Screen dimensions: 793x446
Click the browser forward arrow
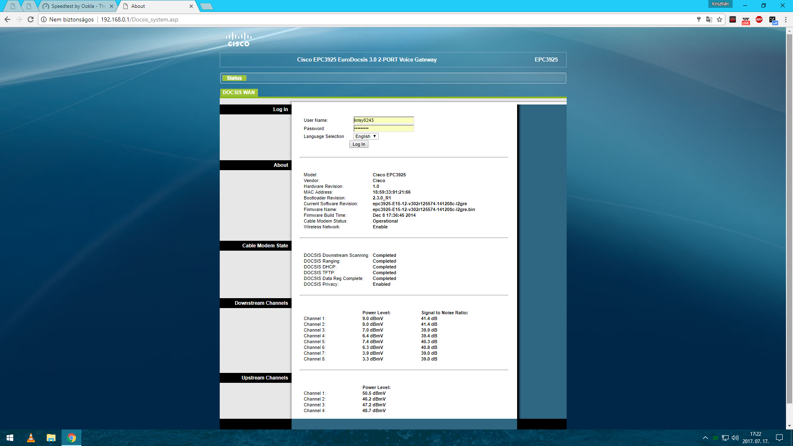[x=19, y=19]
